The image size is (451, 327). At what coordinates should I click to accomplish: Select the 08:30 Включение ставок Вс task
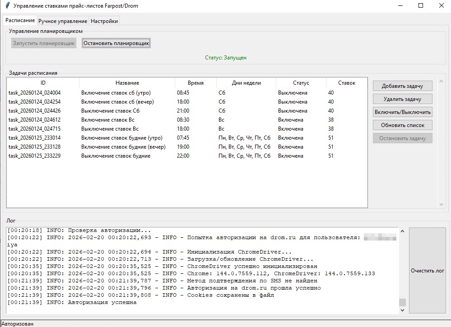pyautogui.click(x=107, y=120)
